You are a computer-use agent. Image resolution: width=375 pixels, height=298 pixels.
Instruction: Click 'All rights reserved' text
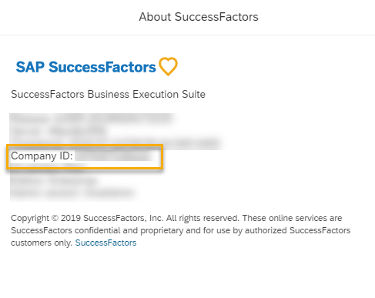click(x=203, y=218)
